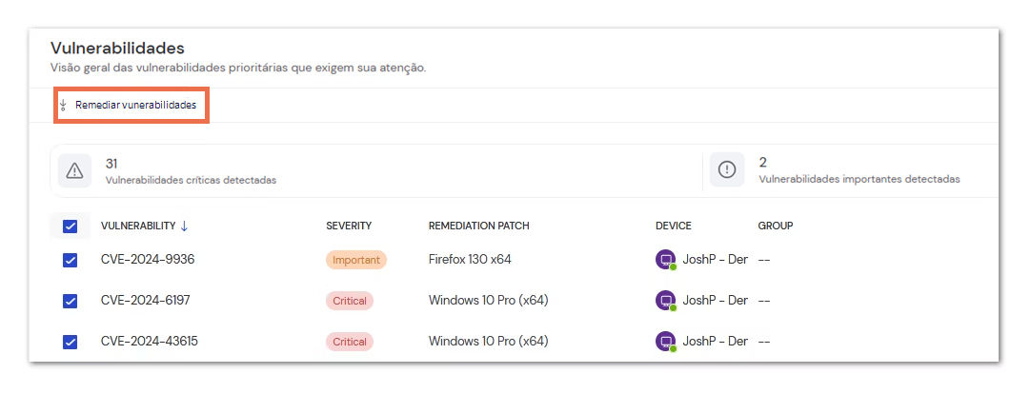
Task: Click Vulnerabilidades críticas detectadas label
Action: click(x=191, y=180)
